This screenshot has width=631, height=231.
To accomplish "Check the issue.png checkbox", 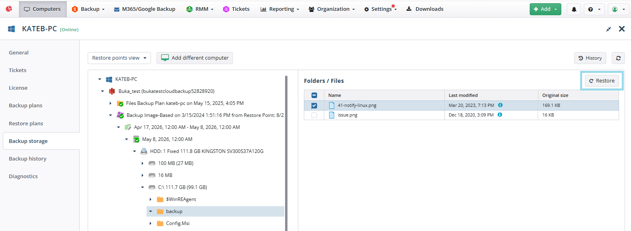I will (314, 115).
